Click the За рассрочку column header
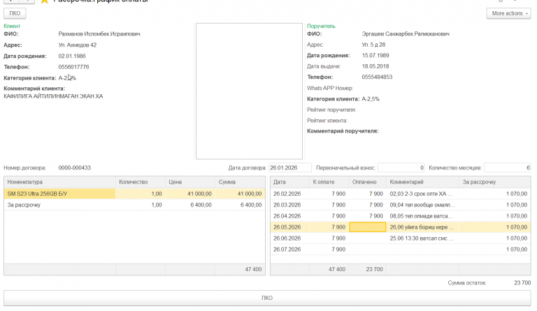Viewport: 537px width, 311px height. (x=495, y=182)
